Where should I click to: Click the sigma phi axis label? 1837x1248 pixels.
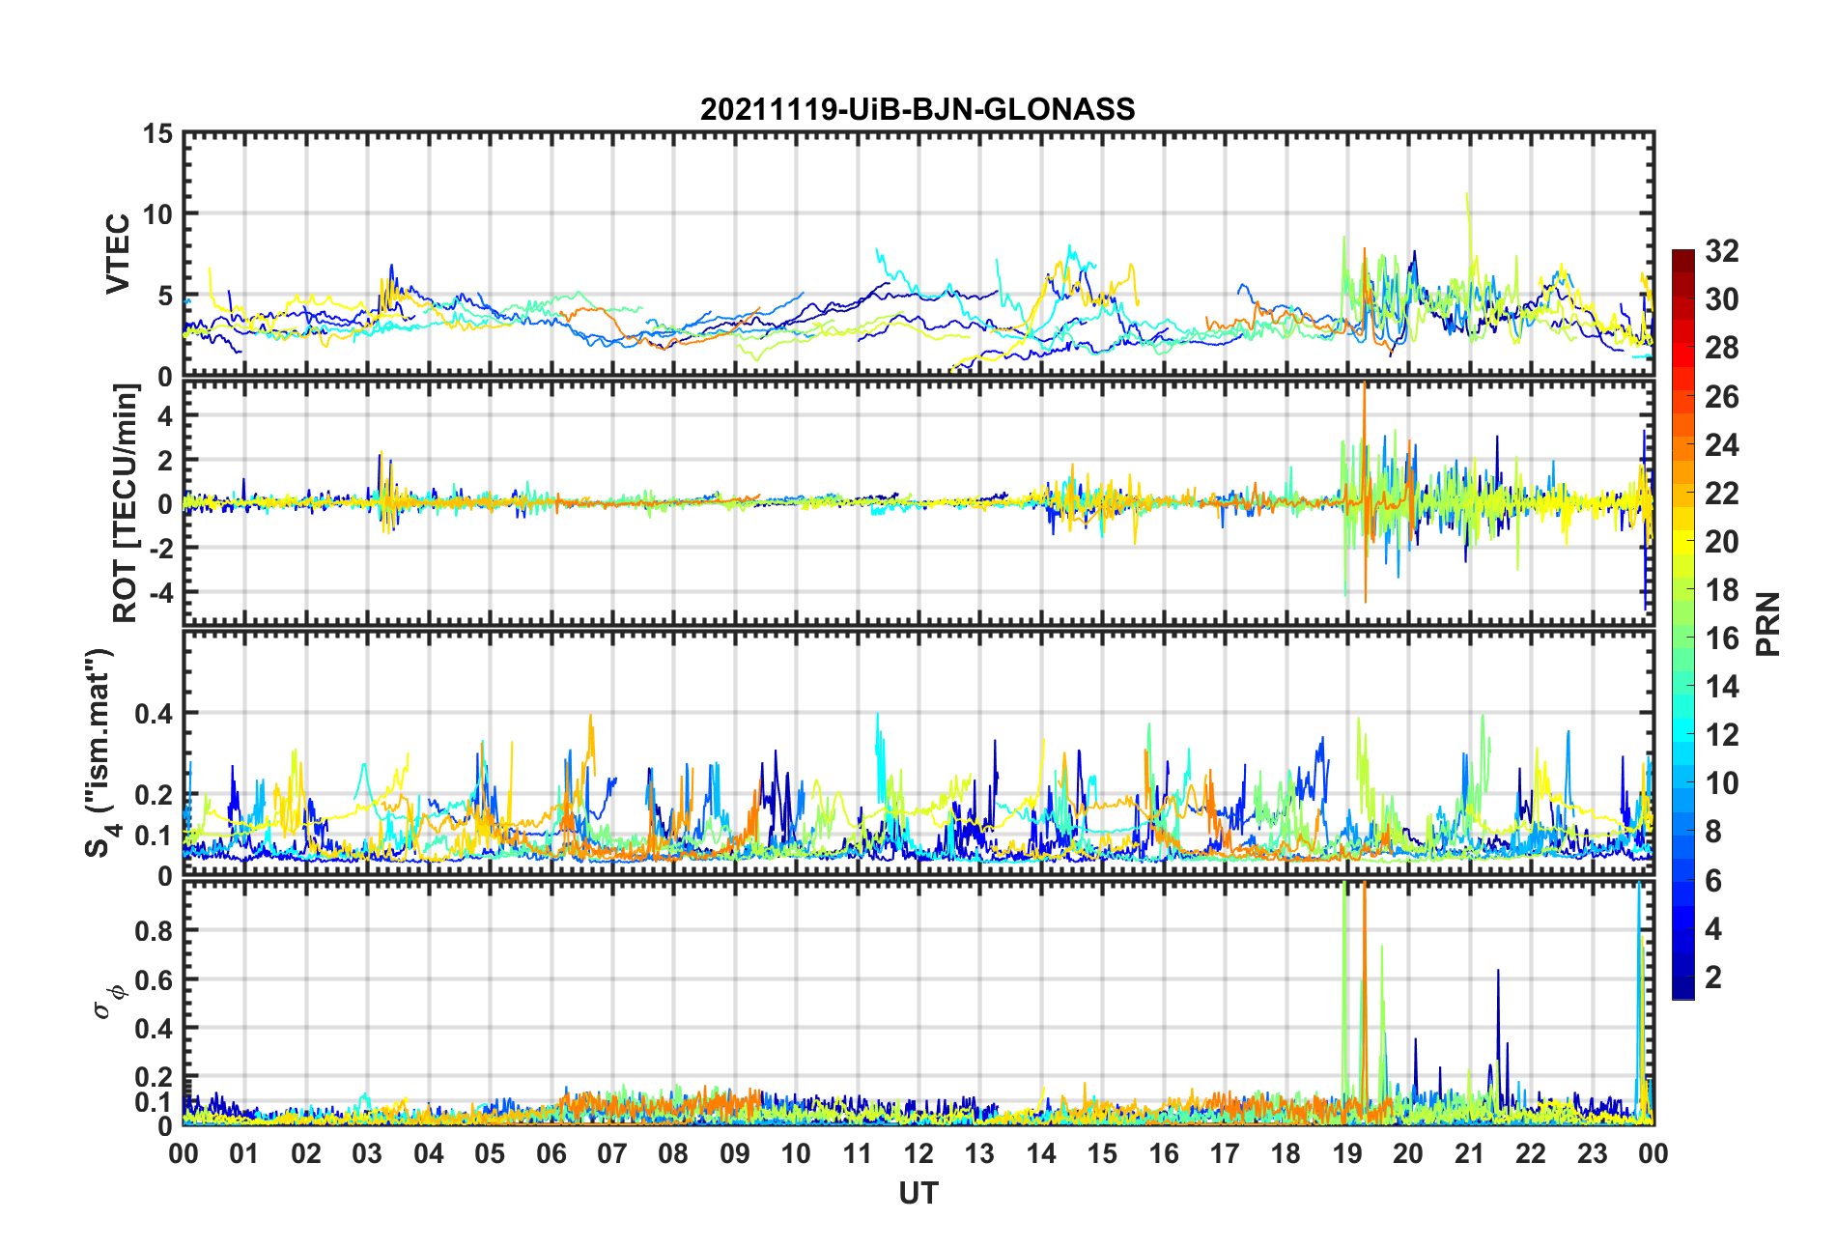[x=107, y=1002]
